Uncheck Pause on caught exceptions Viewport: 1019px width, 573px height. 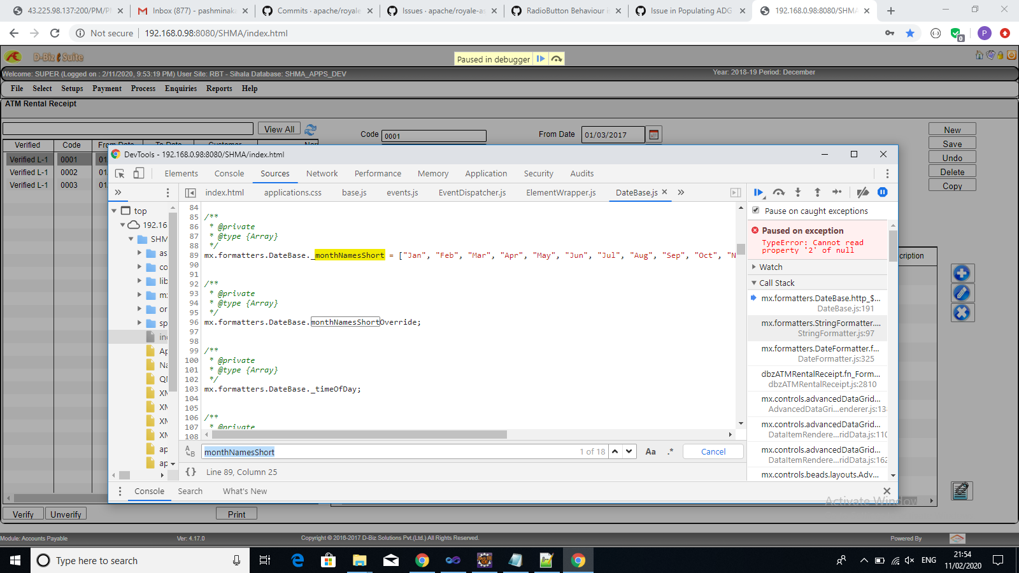tap(756, 211)
